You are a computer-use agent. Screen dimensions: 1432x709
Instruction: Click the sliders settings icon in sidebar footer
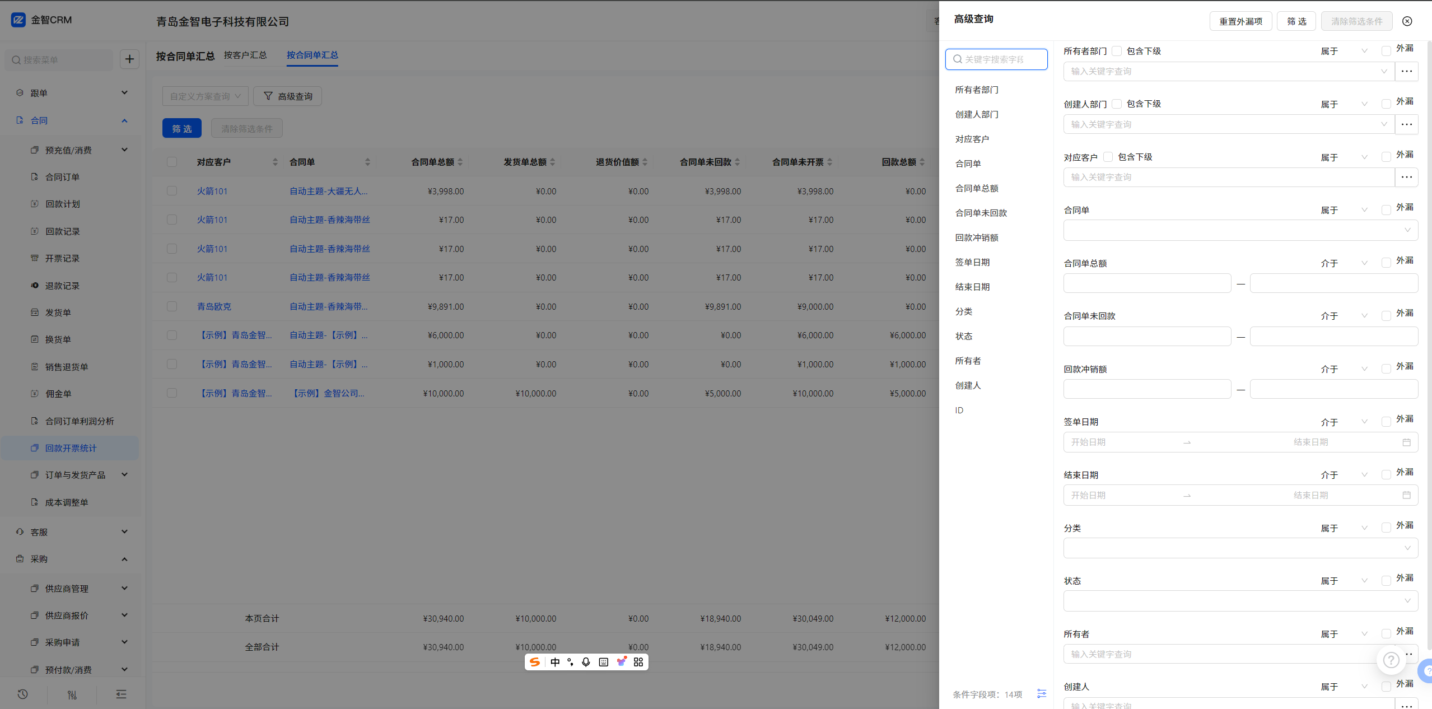(x=72, y=694)
